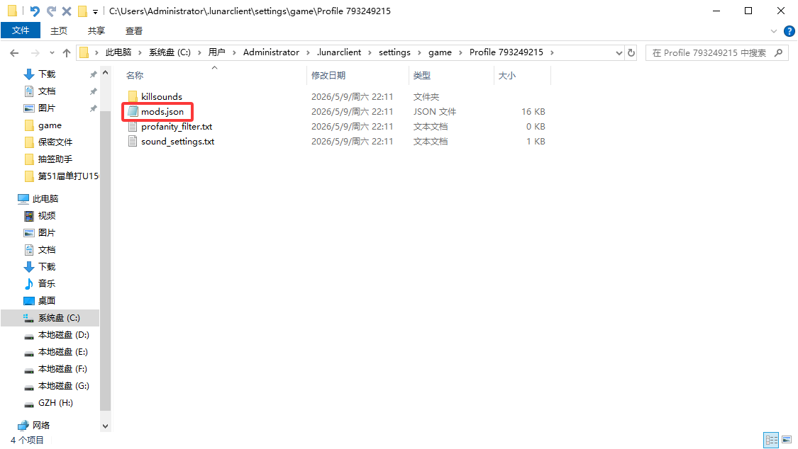Image resolution: width=798 pixels, height=449 pixels.
Task: Open the 文件 menu tab
Action: tap(21, 30)
